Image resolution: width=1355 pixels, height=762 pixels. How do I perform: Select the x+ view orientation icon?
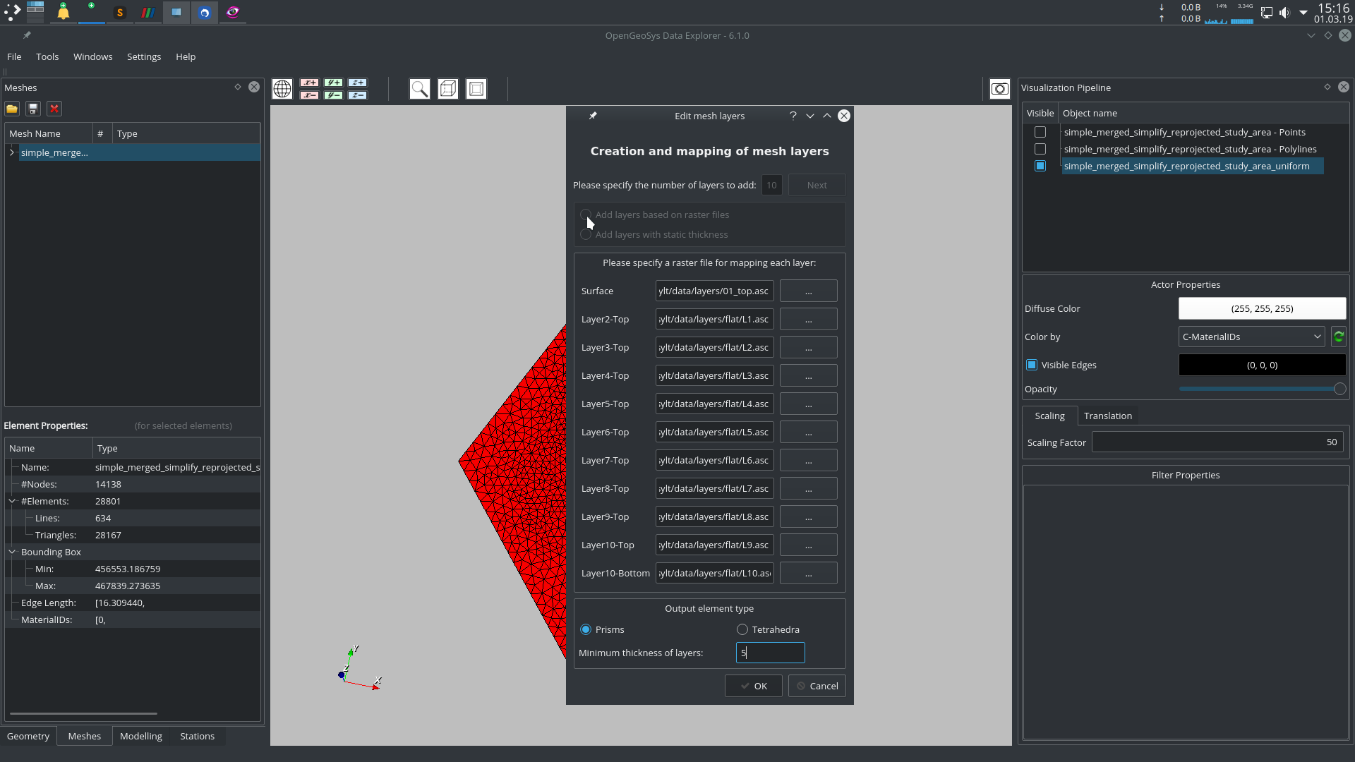pos(309,83)
